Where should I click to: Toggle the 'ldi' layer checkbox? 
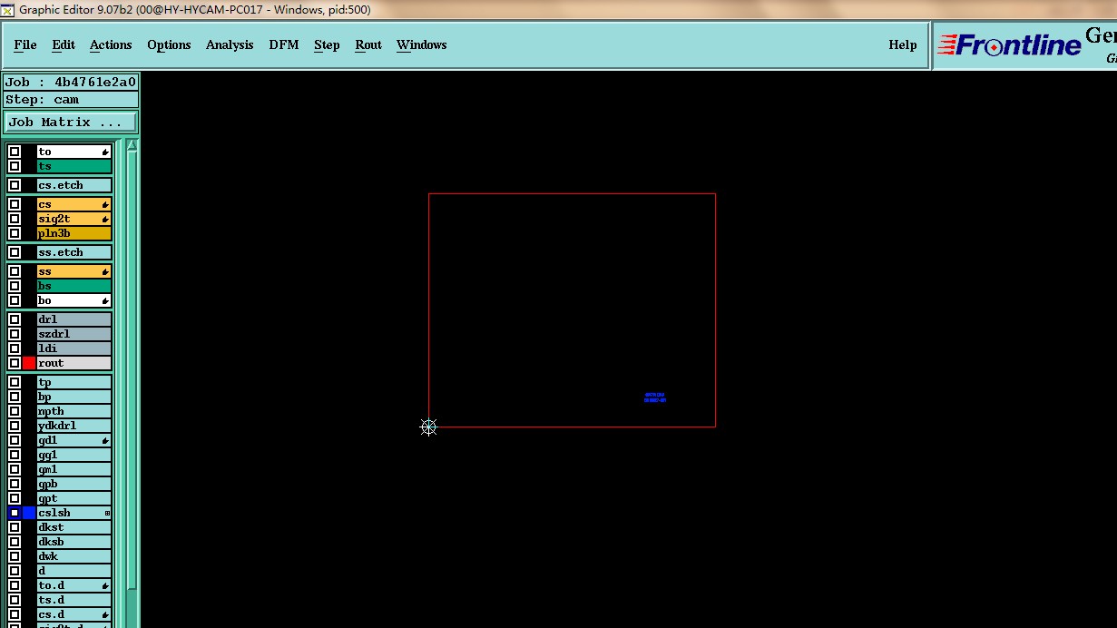click(15, 348)
